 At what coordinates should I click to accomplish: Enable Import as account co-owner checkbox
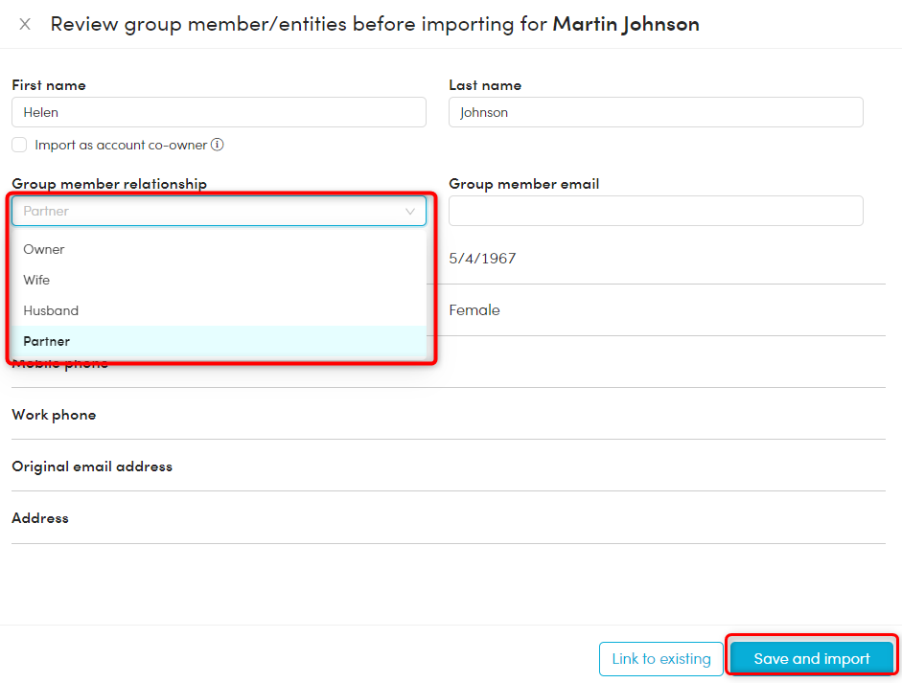coord(19,145)
